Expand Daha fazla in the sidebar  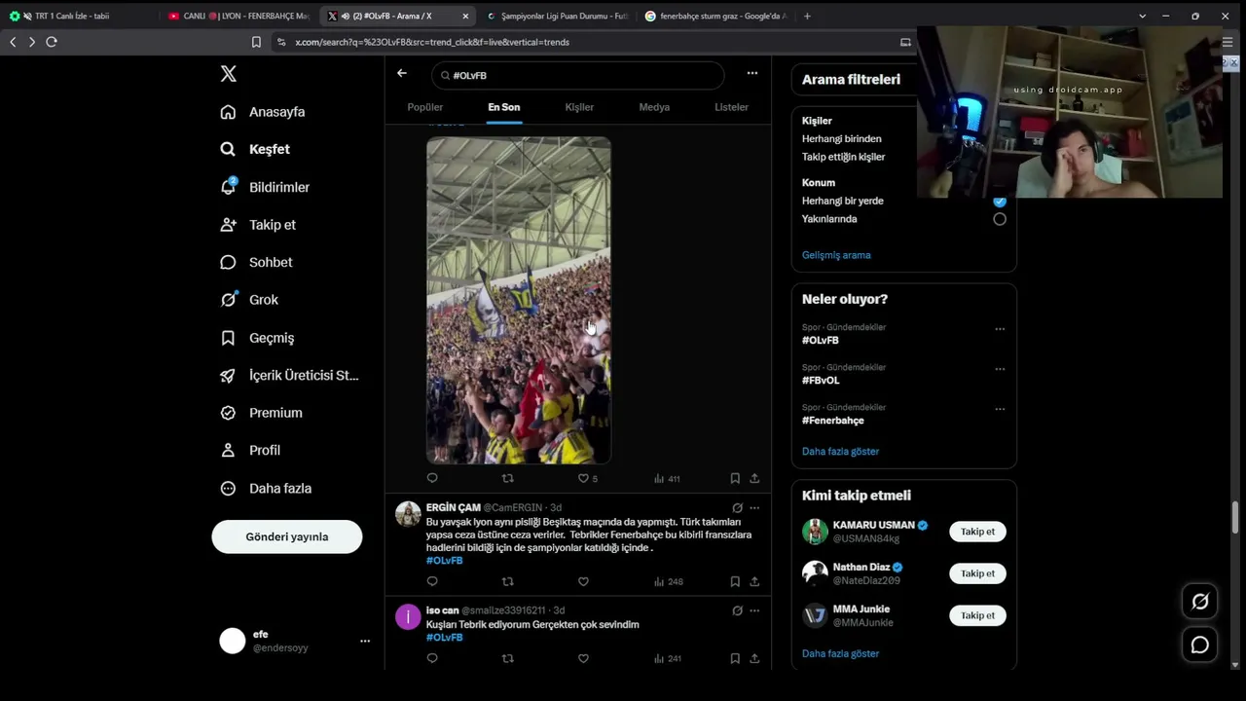tap(266, 488)
